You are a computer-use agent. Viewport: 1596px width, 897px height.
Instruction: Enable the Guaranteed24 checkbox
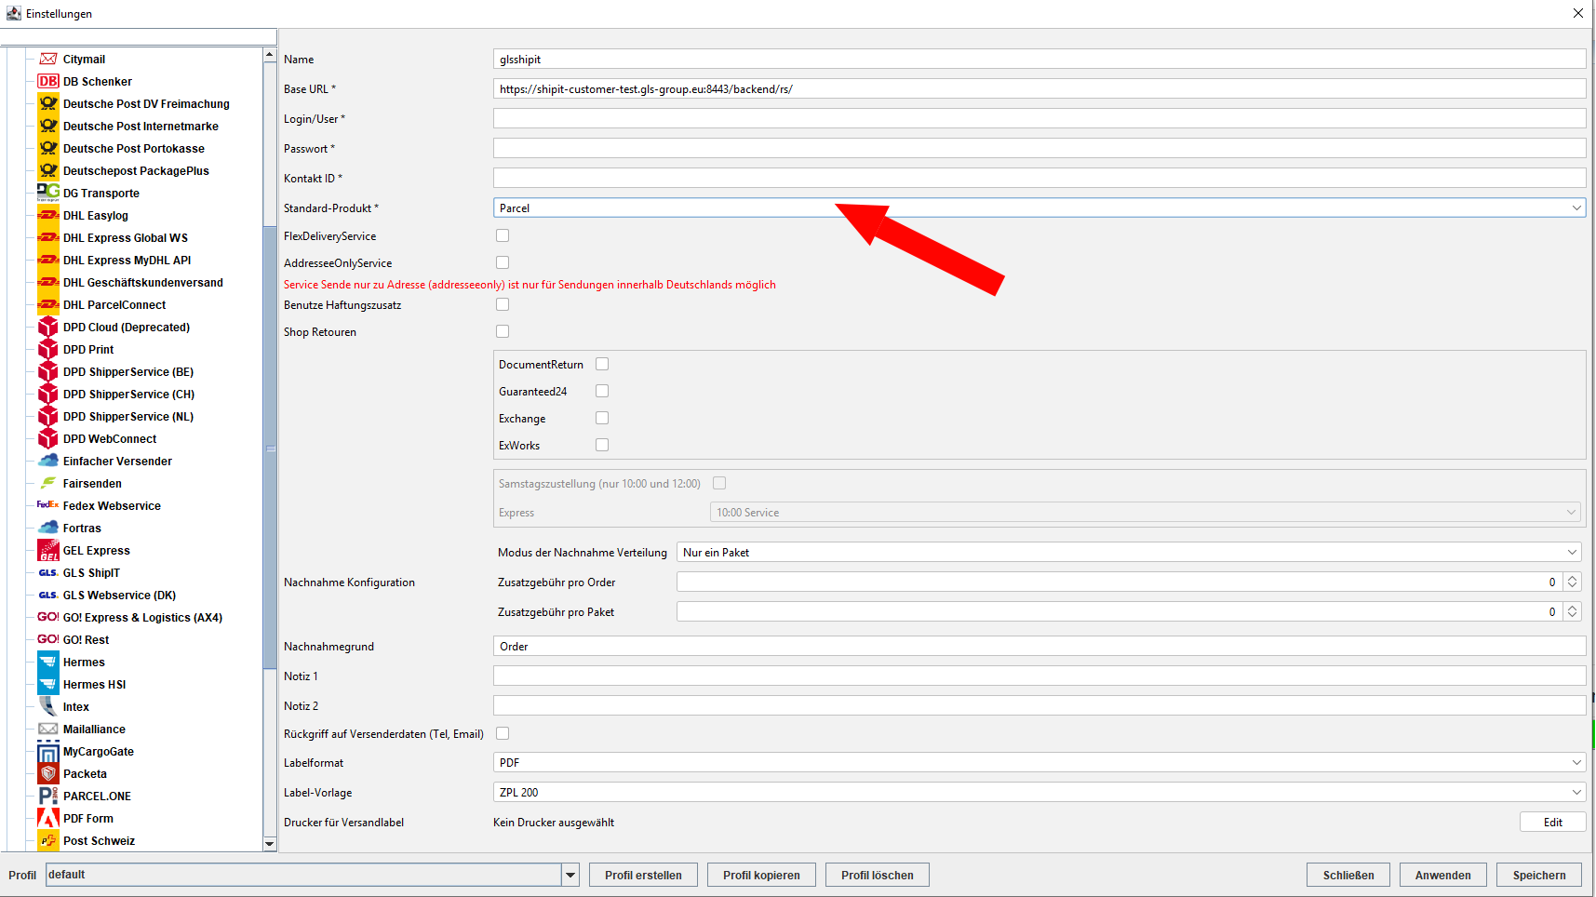[x=602, y=391]
